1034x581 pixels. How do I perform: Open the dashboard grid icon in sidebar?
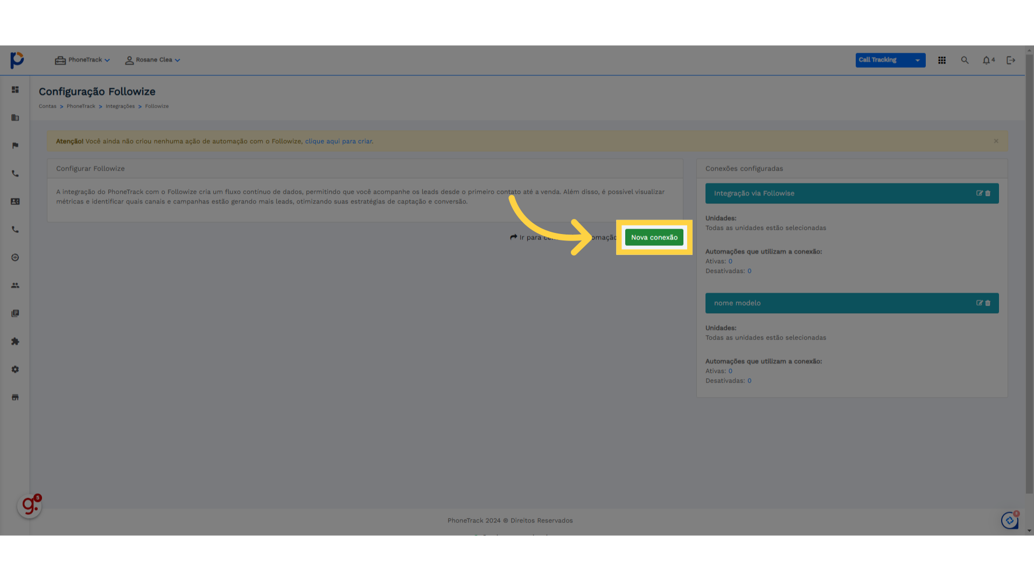[x=15, y=89]
